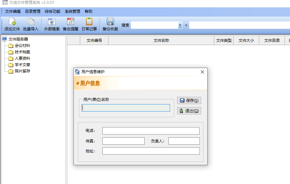The height and width of the screenshot is (184, 290).
Task: Sort by 文件名称 column header
Action: point(161,41)
